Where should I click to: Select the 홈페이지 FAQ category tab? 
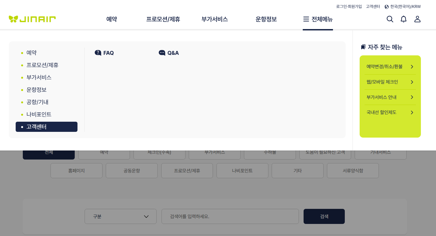76,170
